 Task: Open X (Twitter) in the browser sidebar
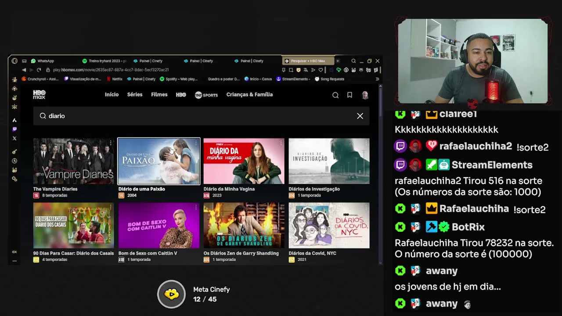click(x=14, y=138)
